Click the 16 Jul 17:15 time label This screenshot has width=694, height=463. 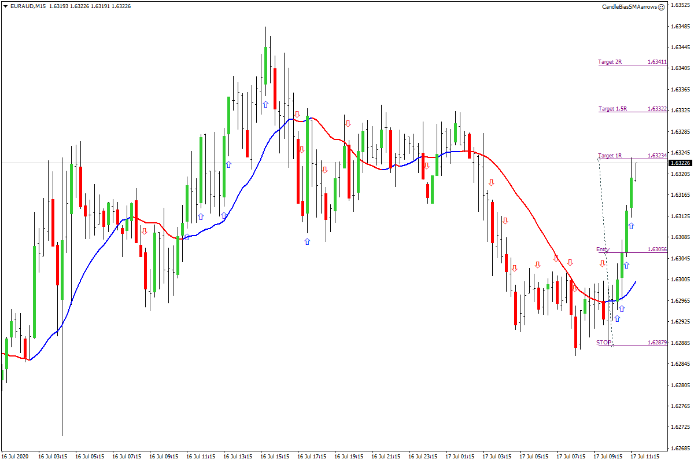[312, 457]
